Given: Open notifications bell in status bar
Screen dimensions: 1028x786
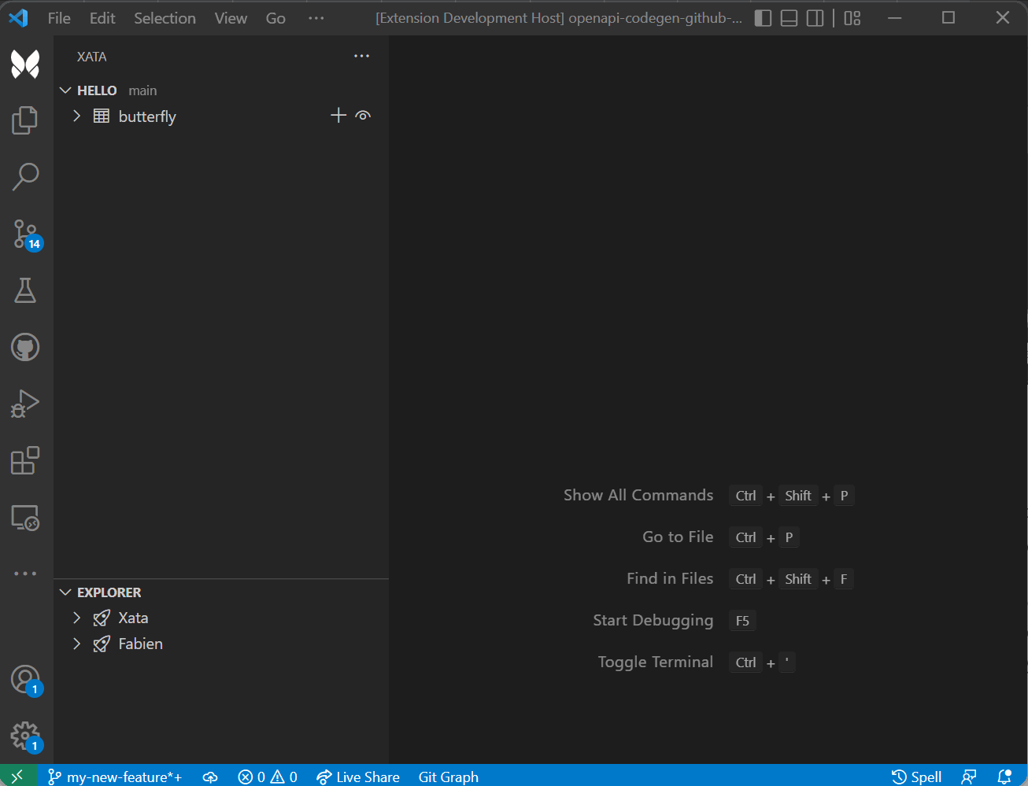Looking at the screenshot, I should pos(1004,777).
